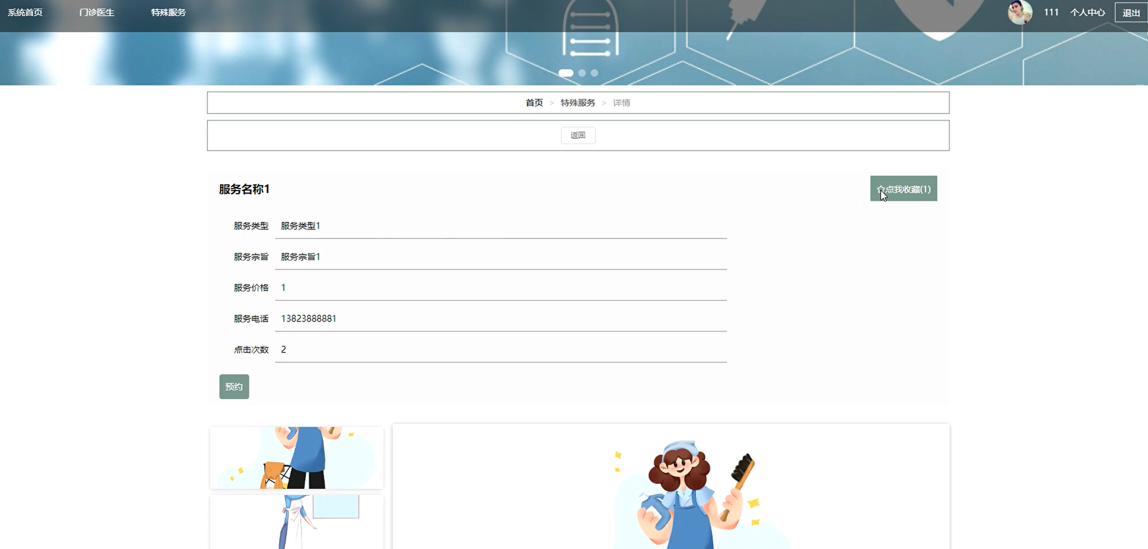Screen dimensions: 1148x549
Task: Open the 特殊服务 navigation menu
Action: tap(168, 12)
